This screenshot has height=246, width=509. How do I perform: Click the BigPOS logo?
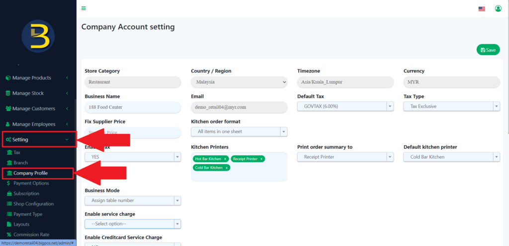(38, 37)
